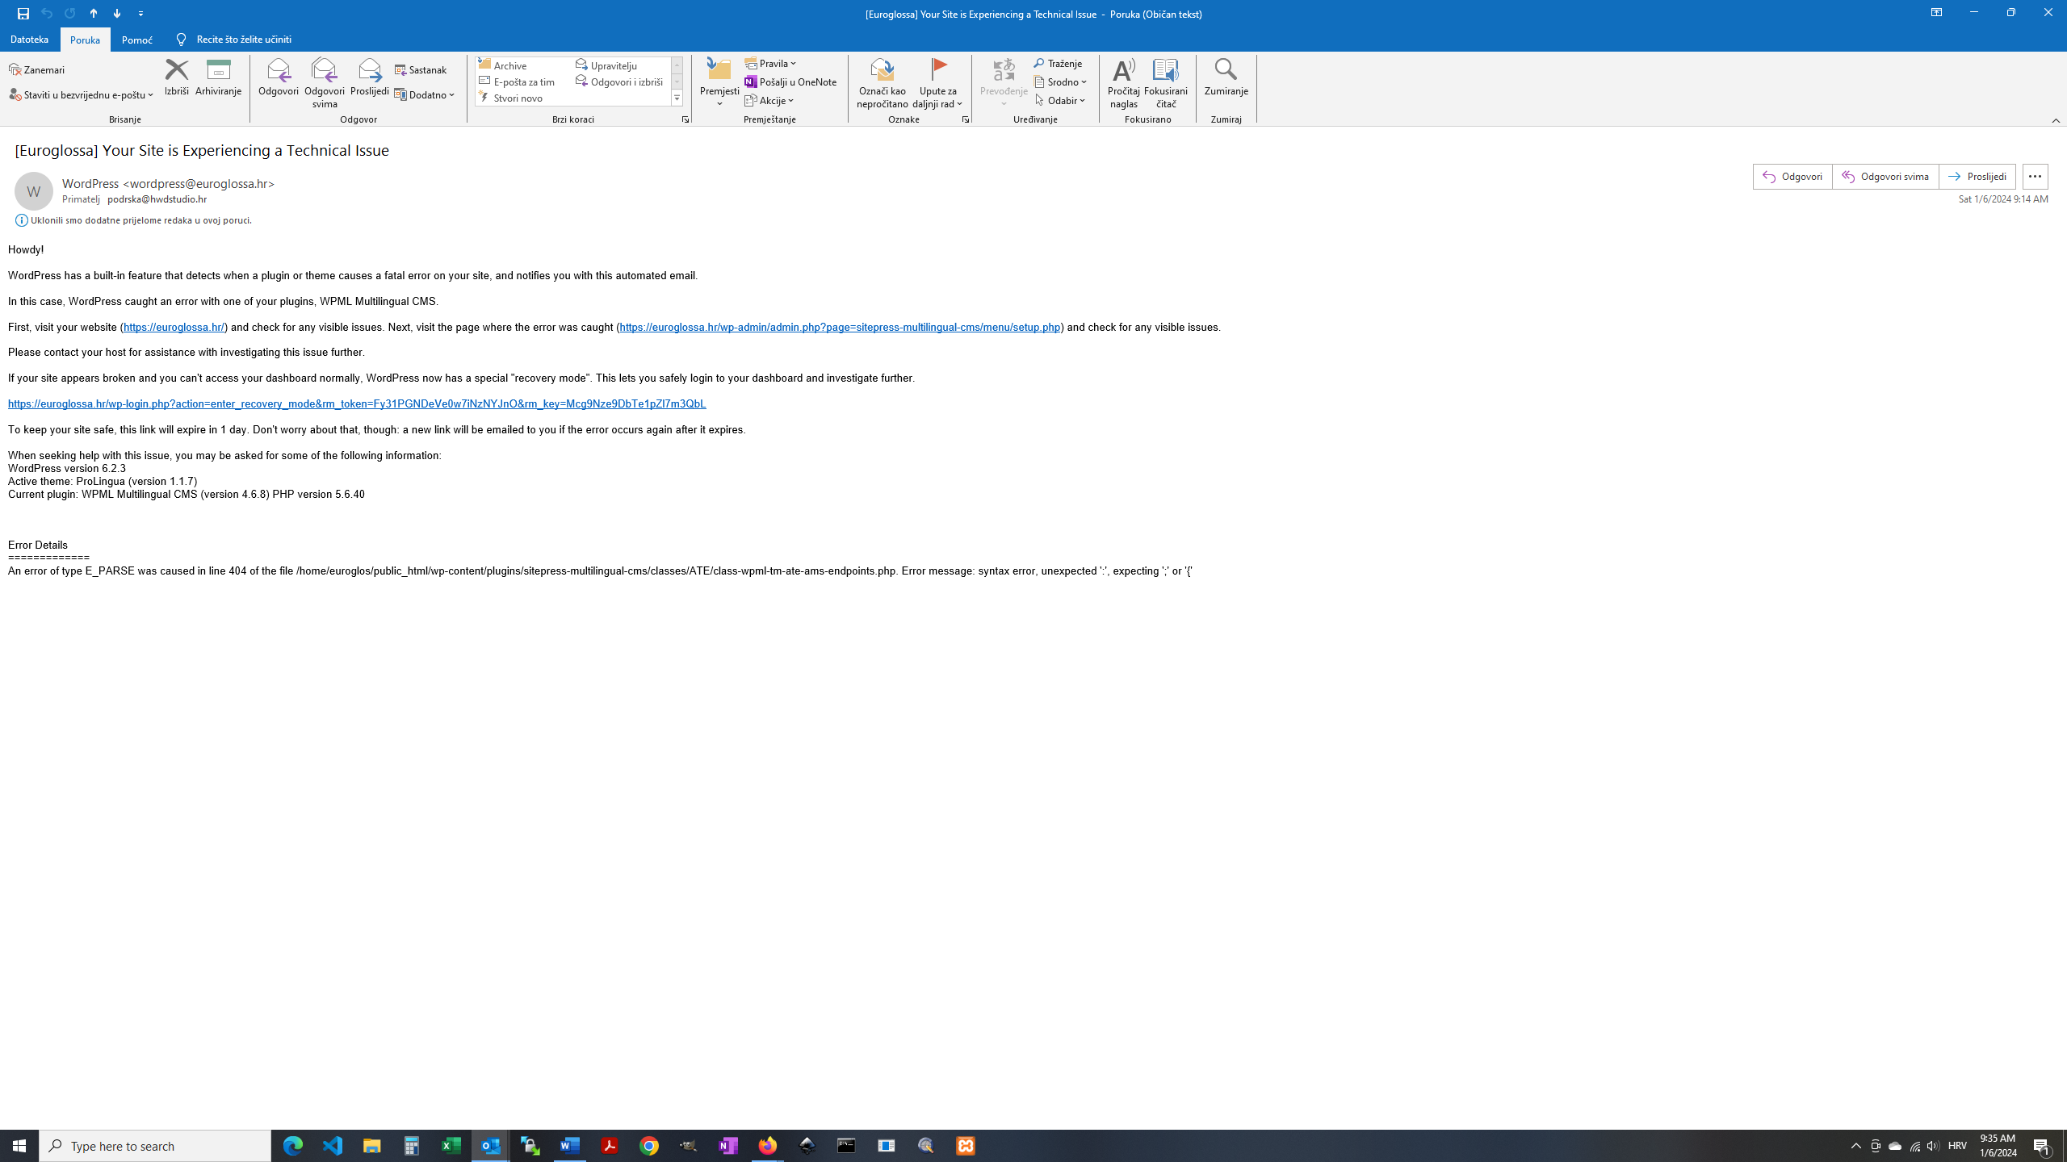Open Google Chrome from taskbar

point(648,1146)
